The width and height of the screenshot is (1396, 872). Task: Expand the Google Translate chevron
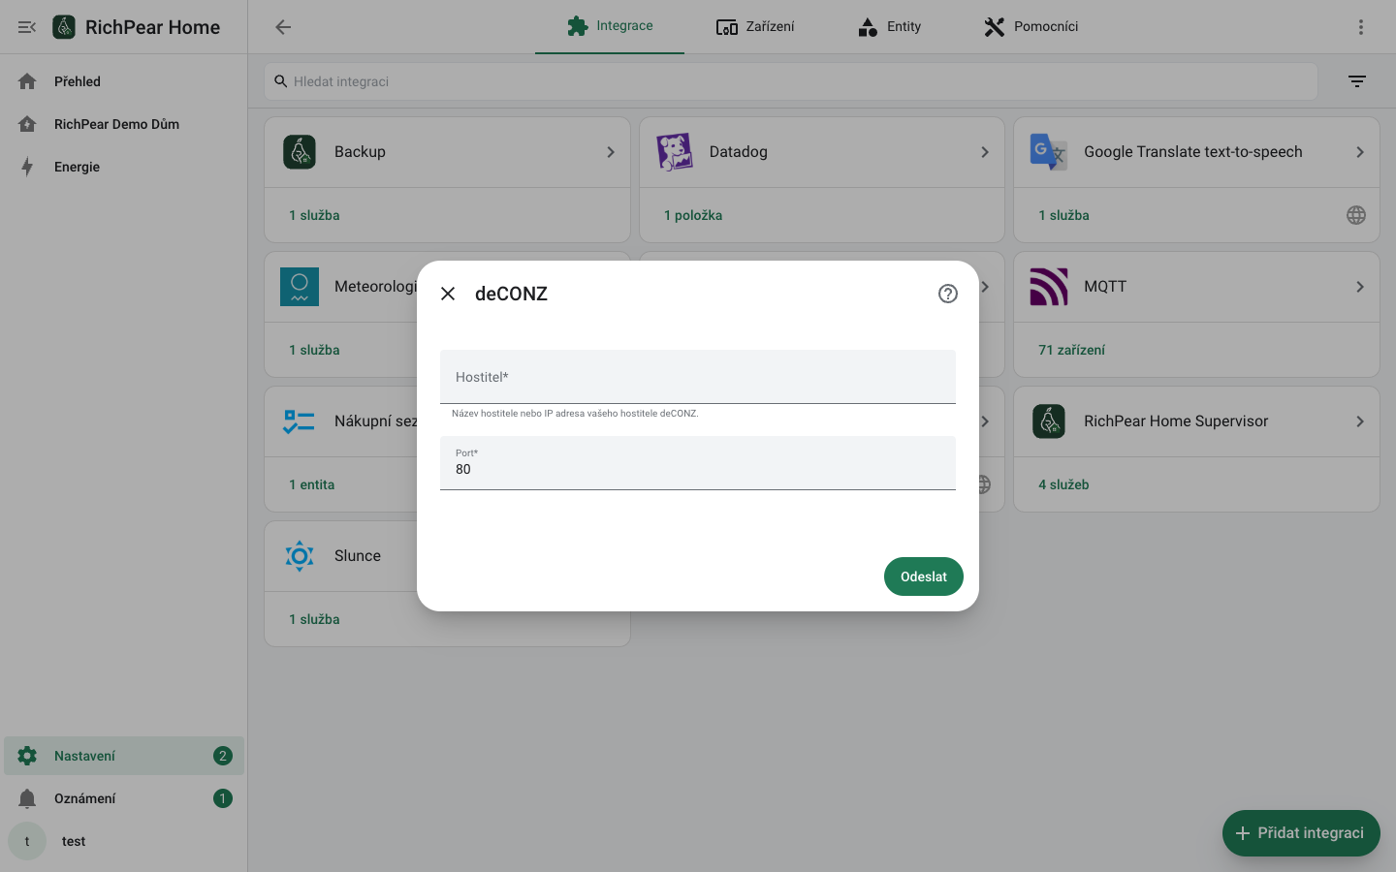[1360, 152]
